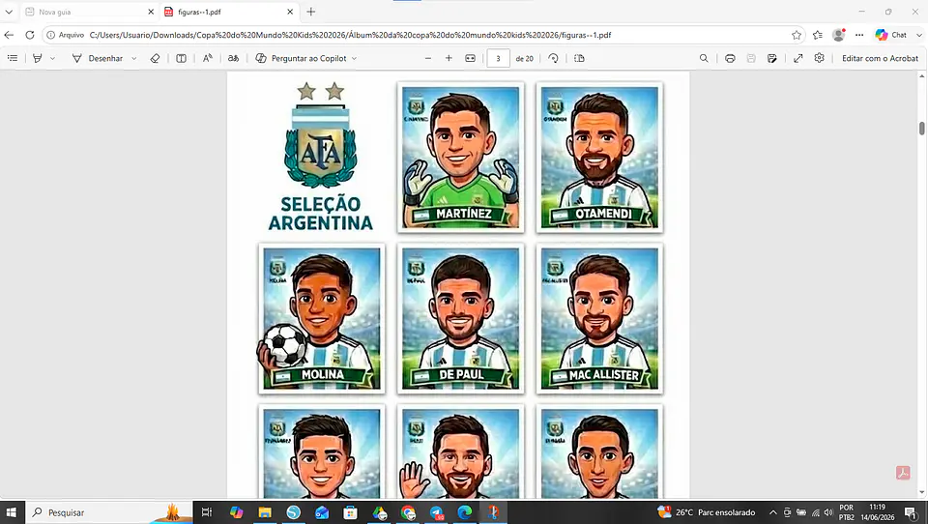The image size is (928, 524).
Task: Add this page to favorites star
Action: (x=796, y=35)
